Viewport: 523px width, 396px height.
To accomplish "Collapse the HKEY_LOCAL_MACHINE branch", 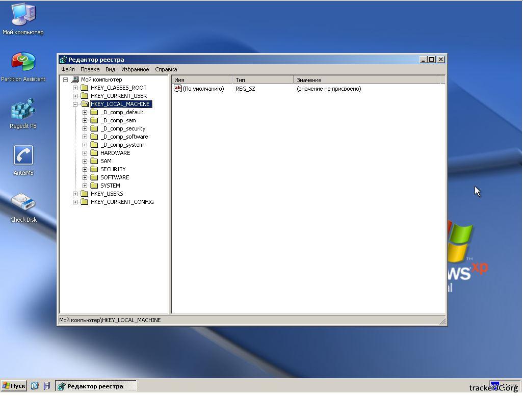I will click(75, 104).
